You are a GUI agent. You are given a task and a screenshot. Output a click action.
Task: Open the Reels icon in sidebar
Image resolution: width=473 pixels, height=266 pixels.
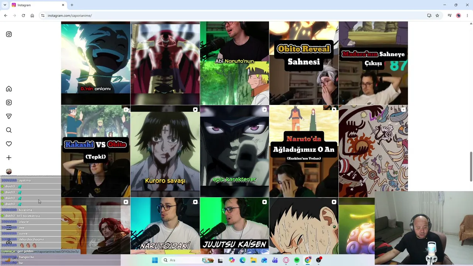click(9, 103)
